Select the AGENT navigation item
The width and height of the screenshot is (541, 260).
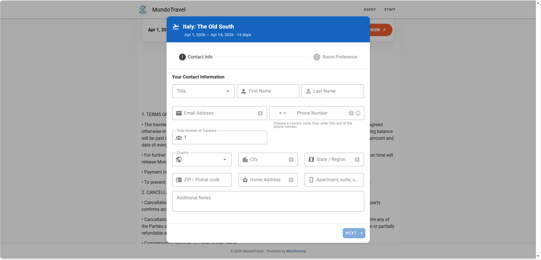click(370, 9)
